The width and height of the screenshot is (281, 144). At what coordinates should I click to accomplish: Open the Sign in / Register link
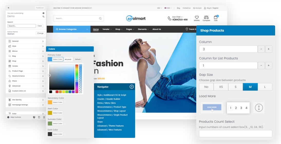[x=211, y=8]
